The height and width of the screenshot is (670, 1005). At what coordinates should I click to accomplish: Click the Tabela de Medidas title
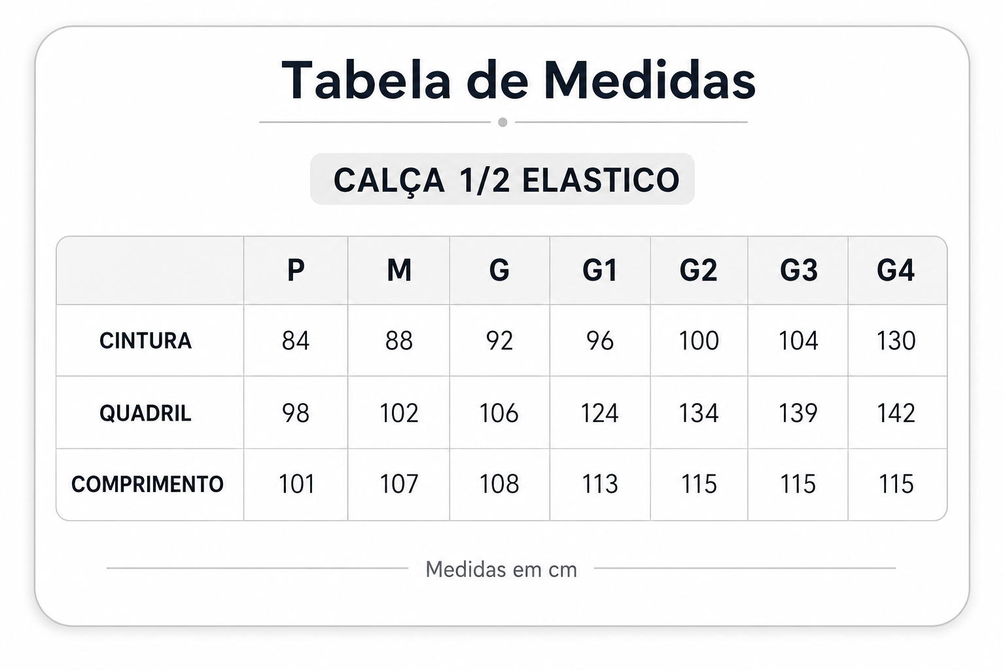click(518, 80)
